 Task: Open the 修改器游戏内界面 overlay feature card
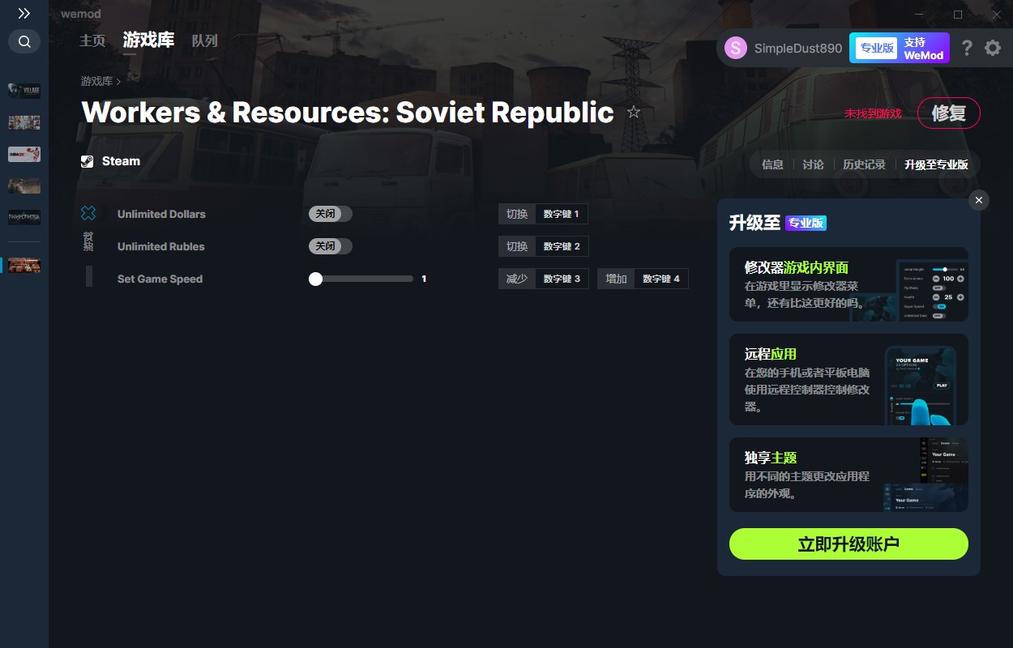(848, 284)
